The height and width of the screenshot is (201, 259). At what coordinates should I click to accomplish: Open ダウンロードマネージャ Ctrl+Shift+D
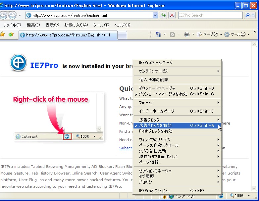(177, 88)
